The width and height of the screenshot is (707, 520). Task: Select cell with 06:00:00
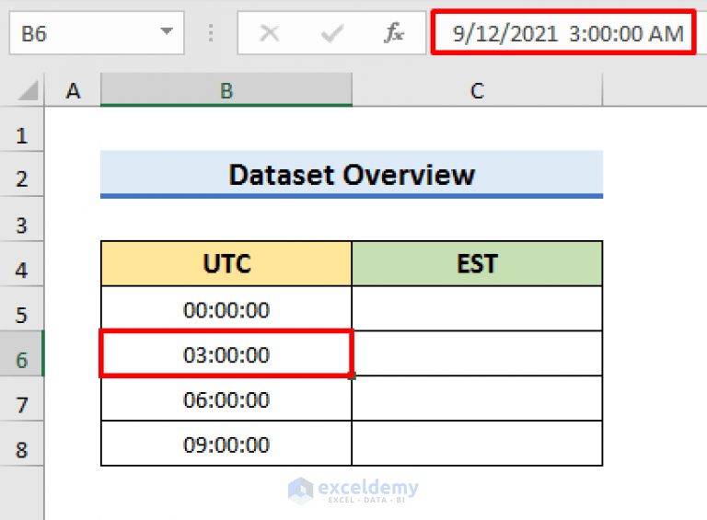pyautogui.click(x=226, y=399)
